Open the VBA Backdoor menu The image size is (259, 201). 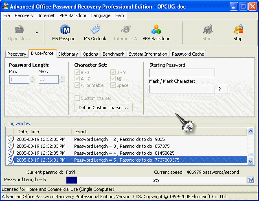73,15
